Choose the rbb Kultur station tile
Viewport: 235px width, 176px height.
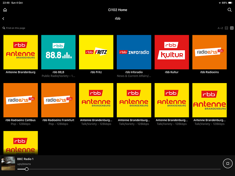point(171,52)
